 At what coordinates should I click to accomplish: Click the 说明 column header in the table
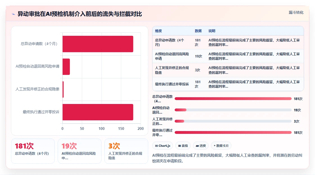(212, 31)
